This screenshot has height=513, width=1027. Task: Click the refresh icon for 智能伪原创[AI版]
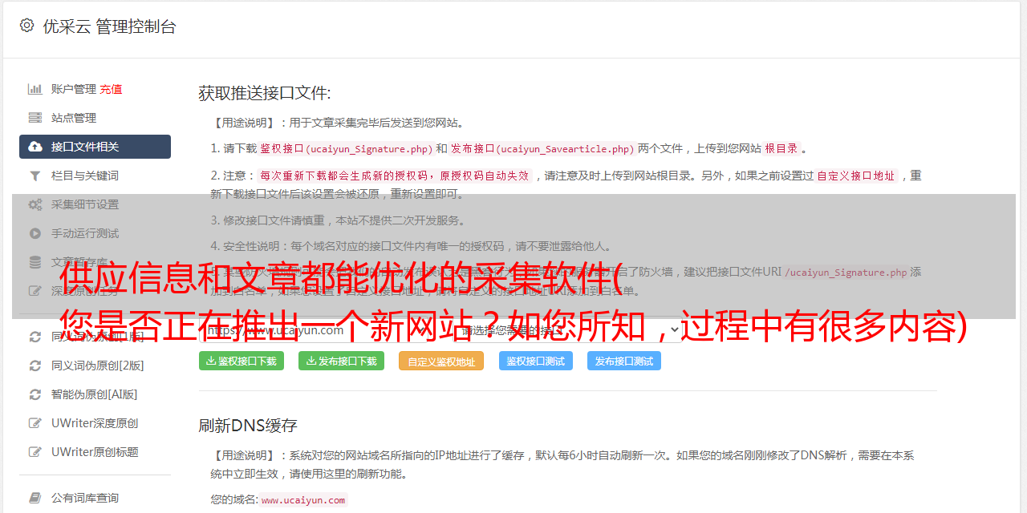pos(35,394)
